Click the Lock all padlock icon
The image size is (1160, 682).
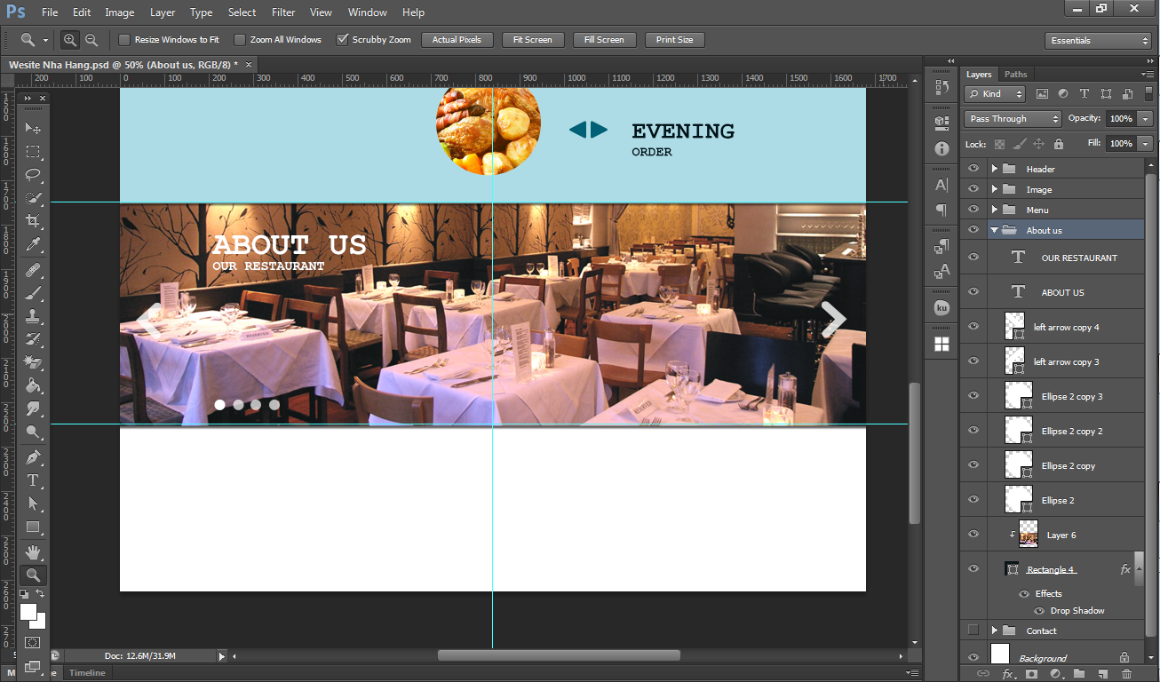click(1058, 143)
